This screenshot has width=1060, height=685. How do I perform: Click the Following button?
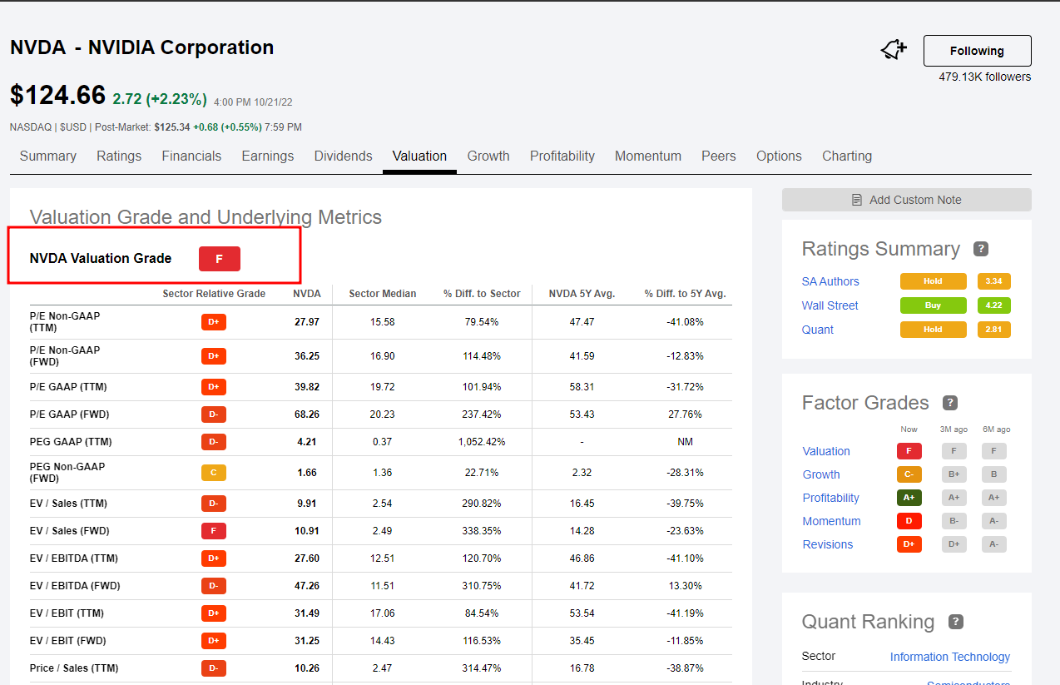coord(977,51)
